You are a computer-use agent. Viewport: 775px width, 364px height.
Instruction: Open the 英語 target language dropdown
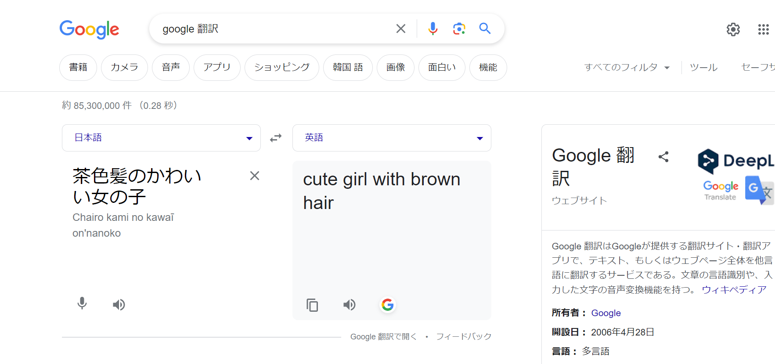[x=392, y=138]
